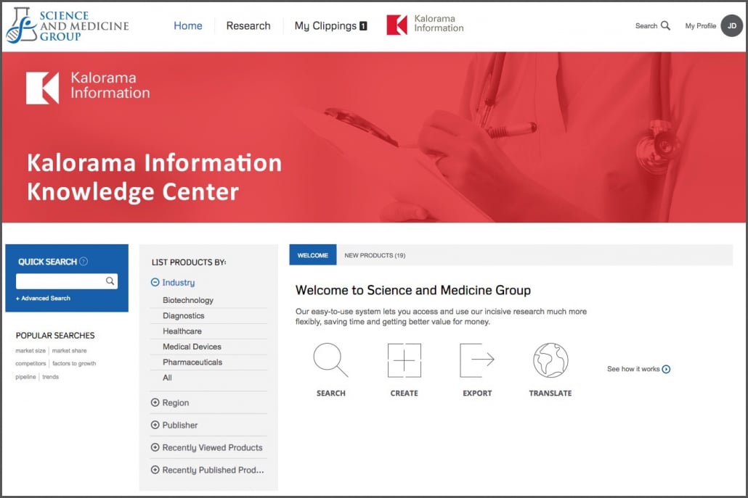Click the Search magnifying glass feature icon
Screen dimensions: 748x498
click(330, 360)
